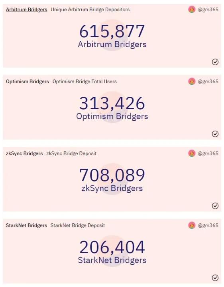This screenshot has height=287, width=224.
Task: Open @gm365 profile from StarkNet card
Action: [x=208, y=225]
